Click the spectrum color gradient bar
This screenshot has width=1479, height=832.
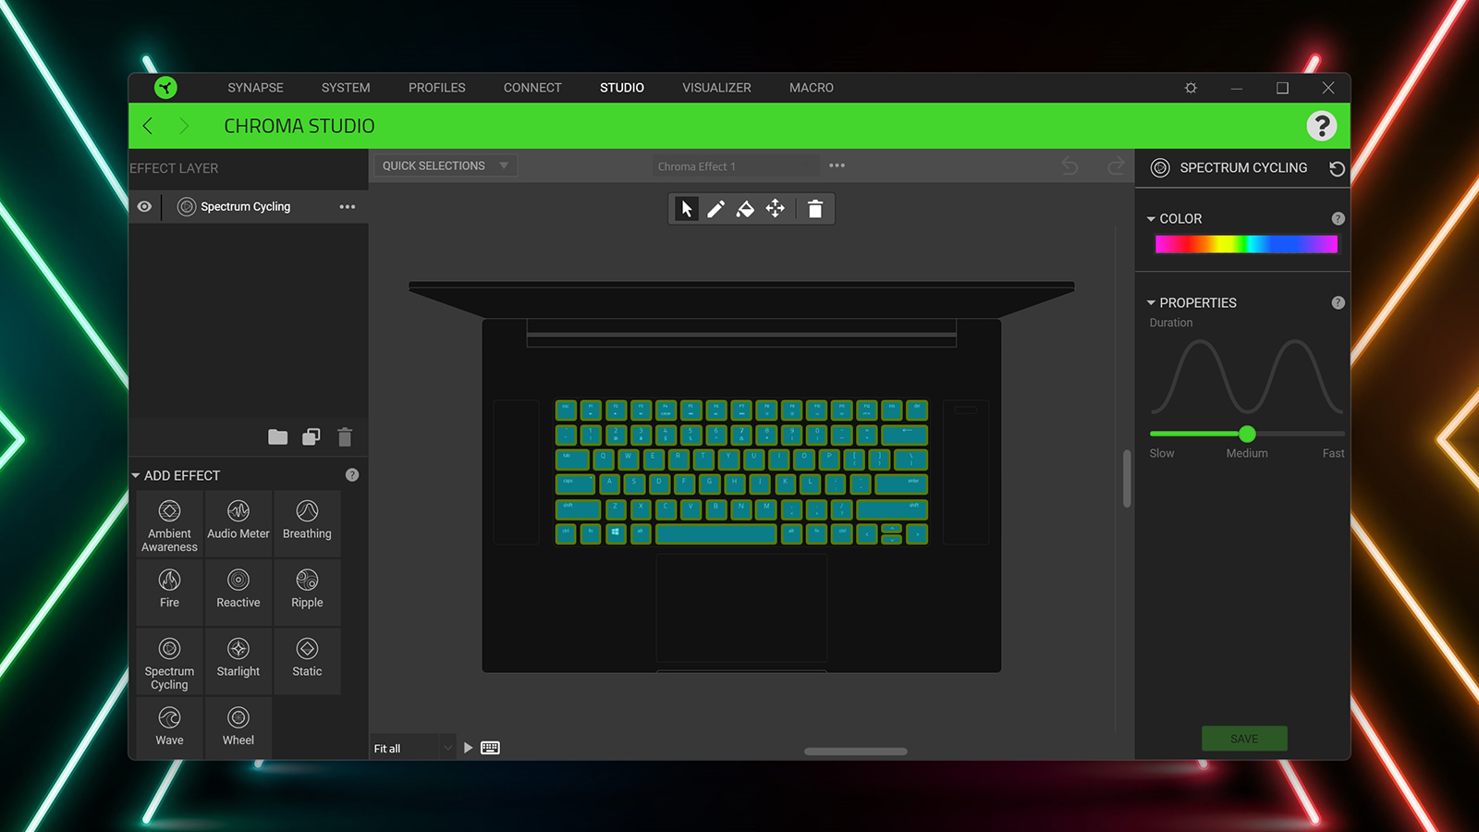1246,244
